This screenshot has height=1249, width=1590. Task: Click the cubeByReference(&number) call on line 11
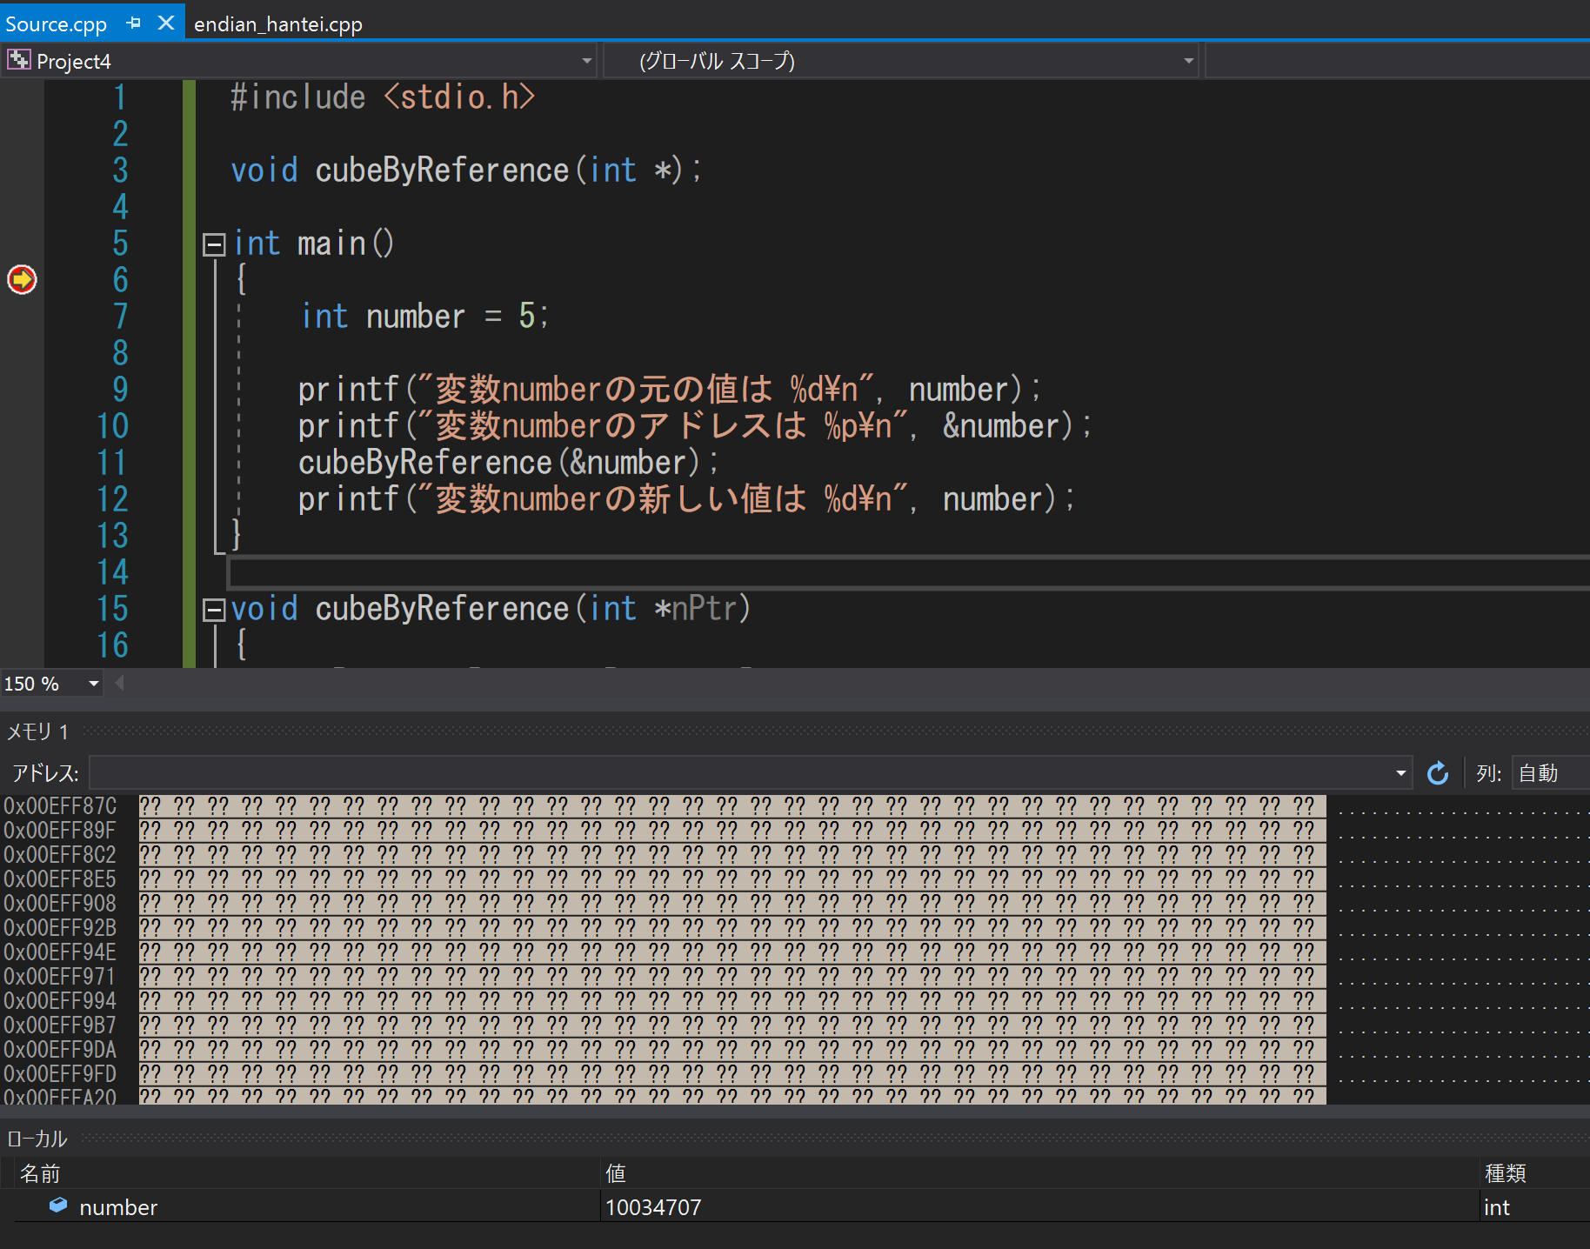508,462
